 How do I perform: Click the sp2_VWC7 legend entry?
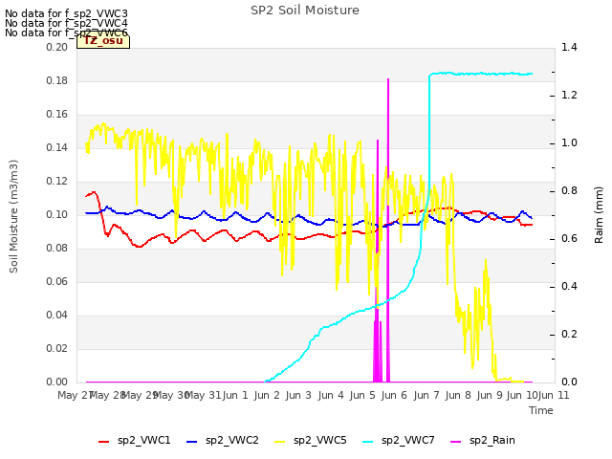point(399,441)
